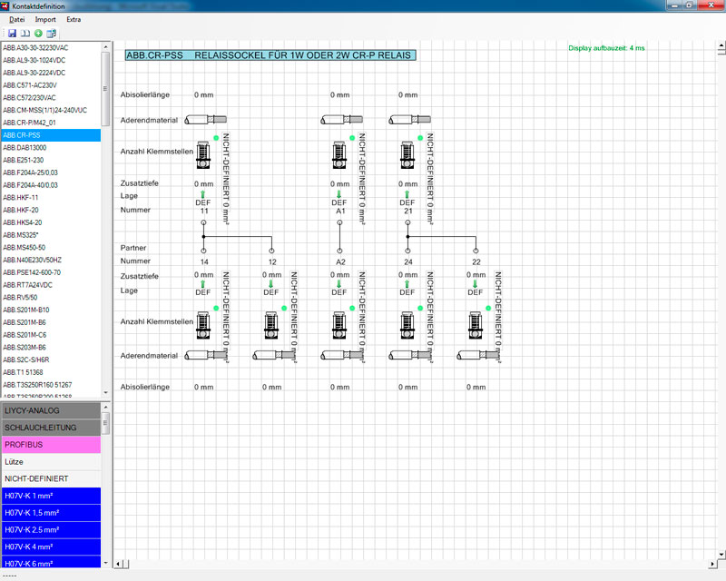Click the ABB.CR-PSS title header box
The height and width of the screenshot is (581, 726).
270,55
